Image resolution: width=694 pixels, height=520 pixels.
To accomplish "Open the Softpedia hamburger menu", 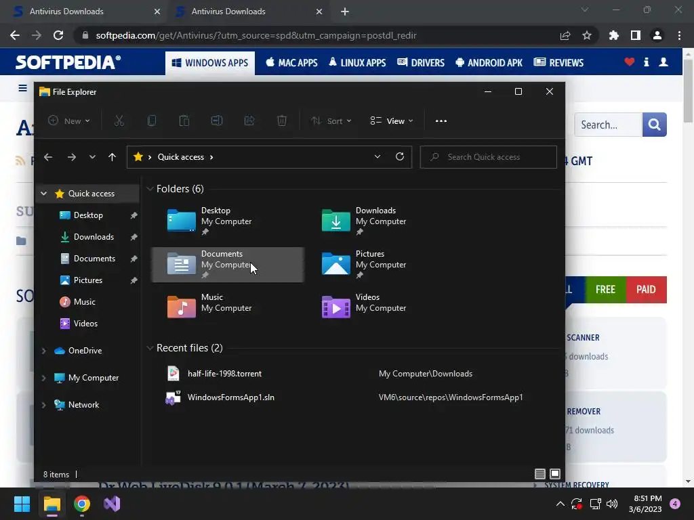I will pyautogui.click(x=22, y=88).
